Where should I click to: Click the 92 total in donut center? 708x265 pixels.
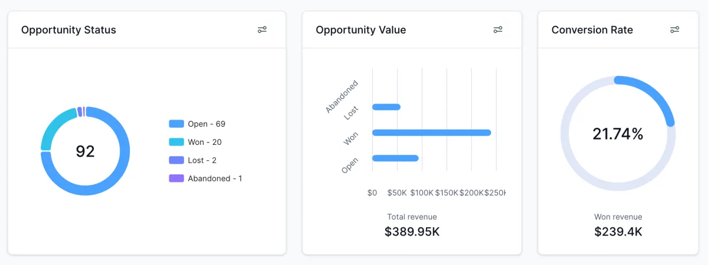click(x=85, y=151)
